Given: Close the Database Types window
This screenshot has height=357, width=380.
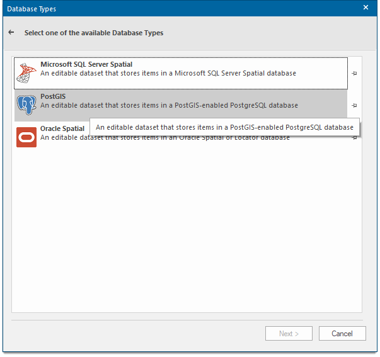Looking at the screenshot, I should 366,8.
